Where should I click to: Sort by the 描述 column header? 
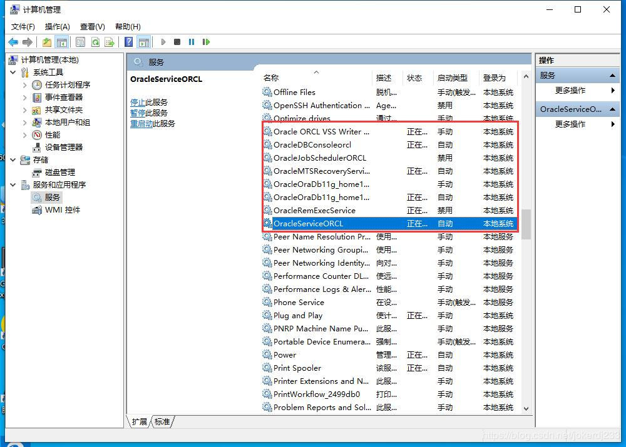[x=387, y=78]
